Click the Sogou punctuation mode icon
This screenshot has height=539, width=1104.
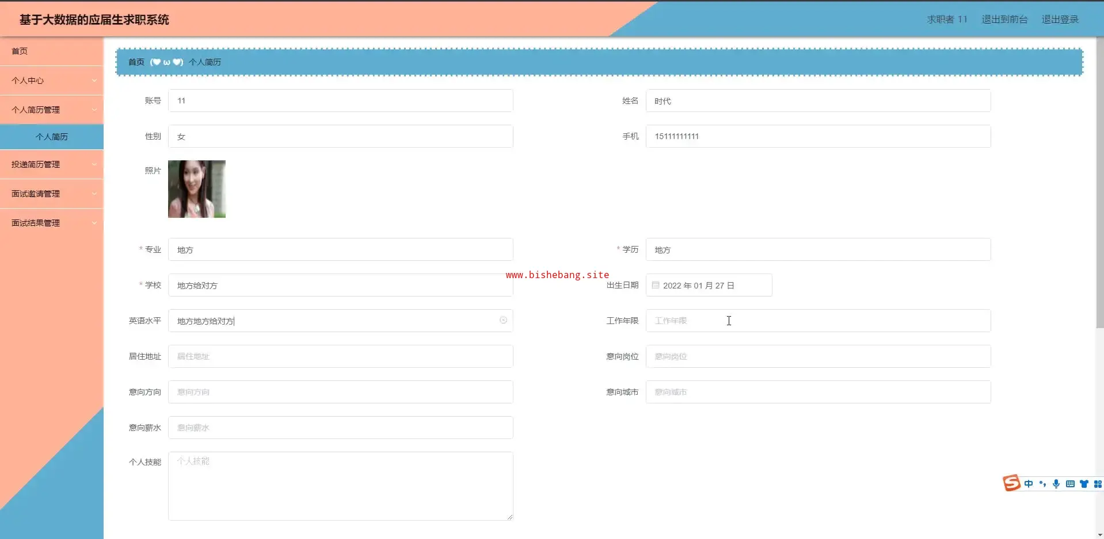coord(1042,484)
